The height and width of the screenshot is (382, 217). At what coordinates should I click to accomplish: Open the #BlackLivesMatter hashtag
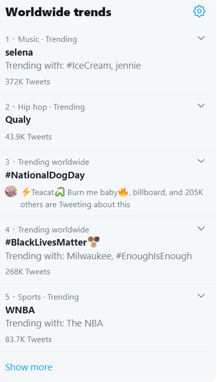point(46,243)
